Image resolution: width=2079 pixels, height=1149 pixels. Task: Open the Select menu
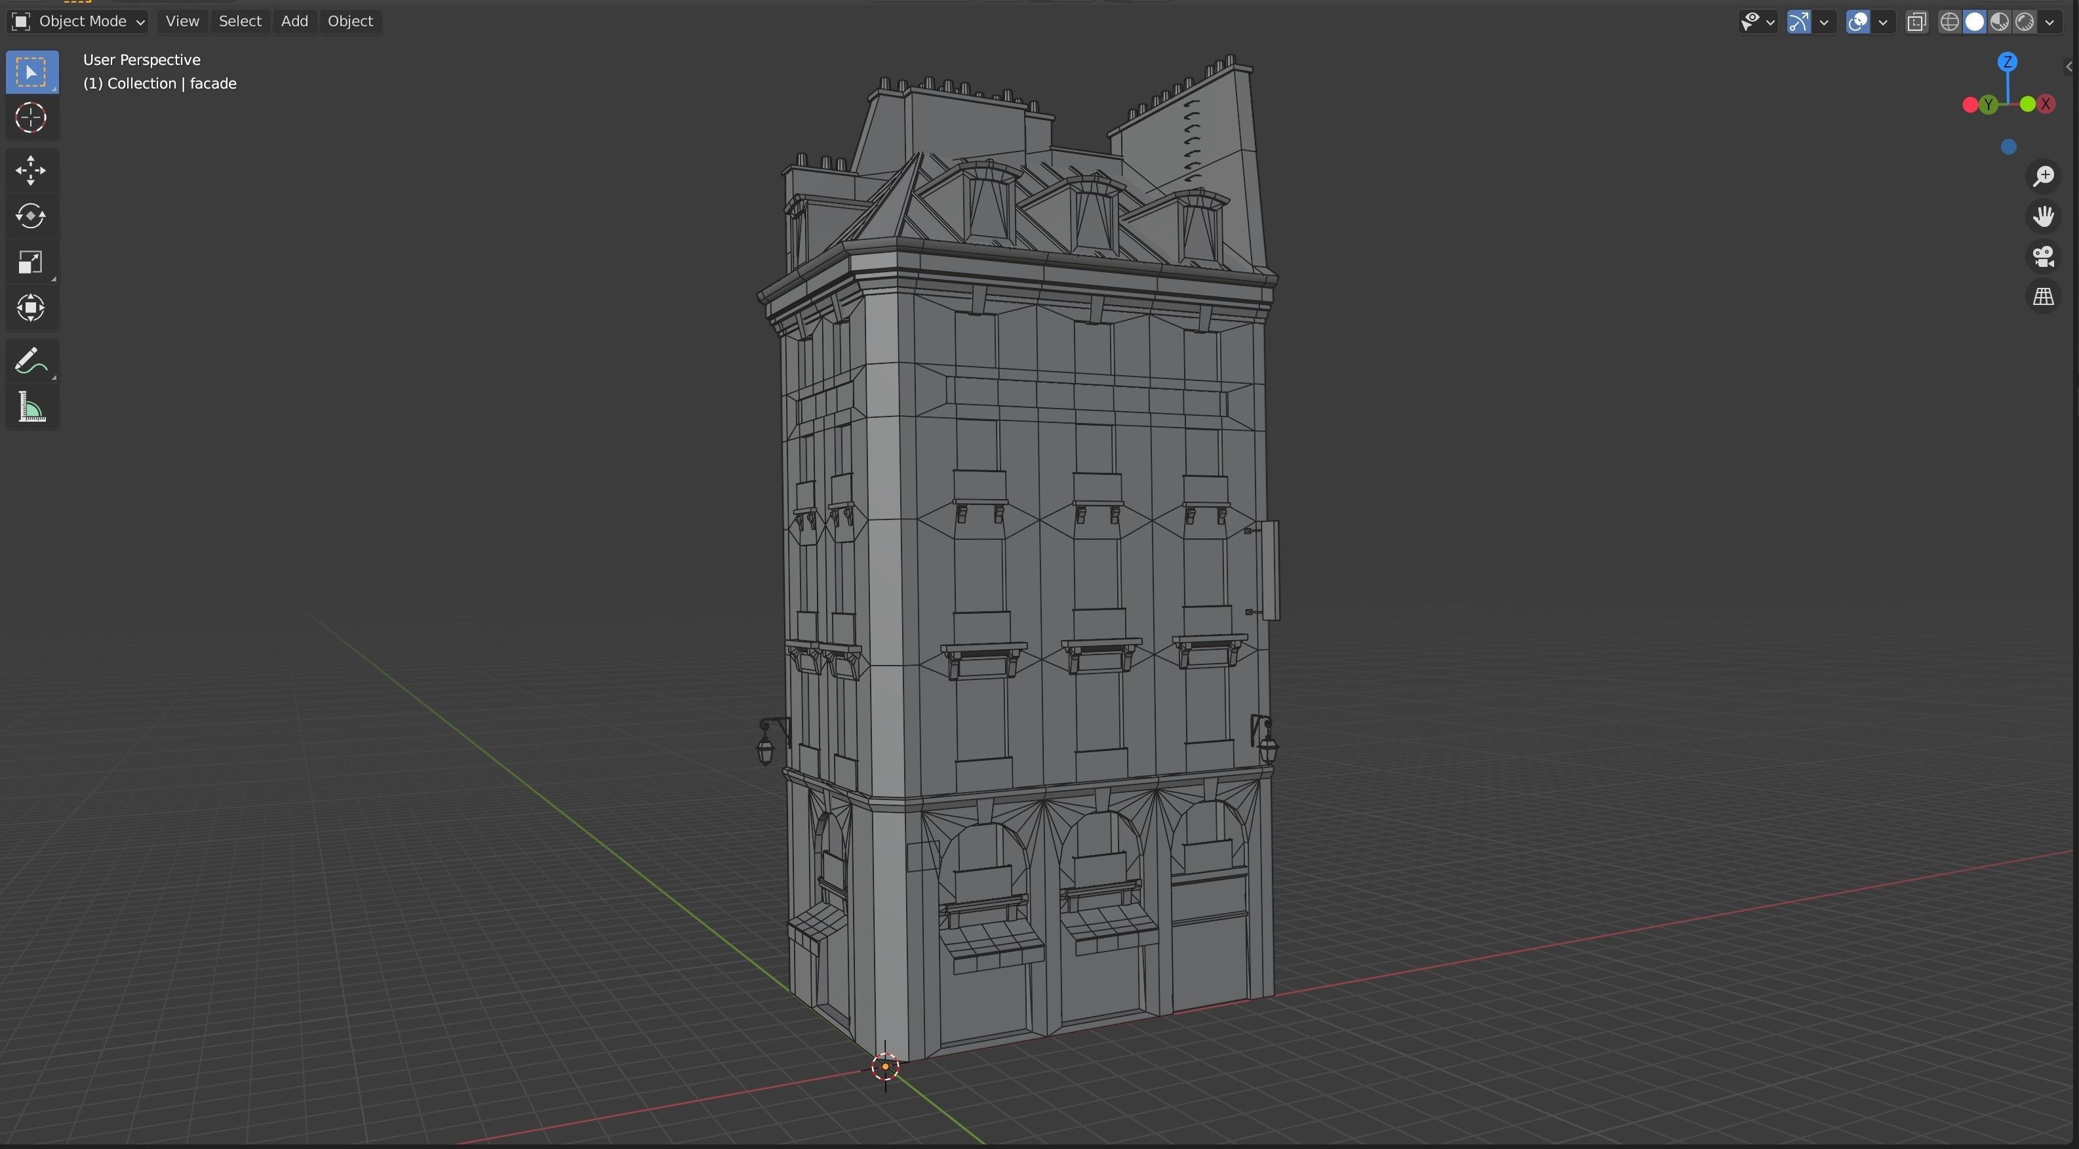click(x=240, y=22)
